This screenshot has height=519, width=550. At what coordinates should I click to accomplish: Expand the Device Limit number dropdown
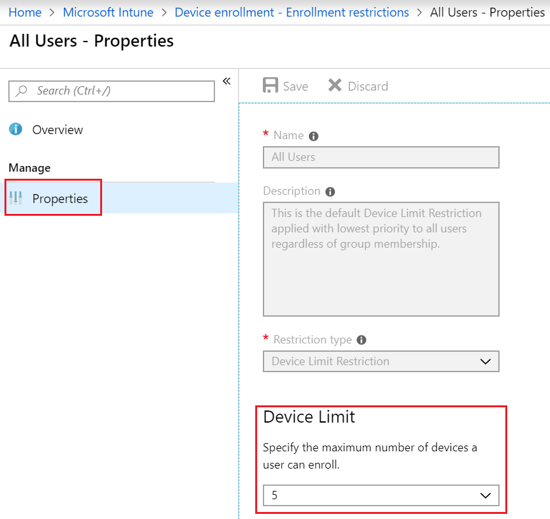pos(381,495)
